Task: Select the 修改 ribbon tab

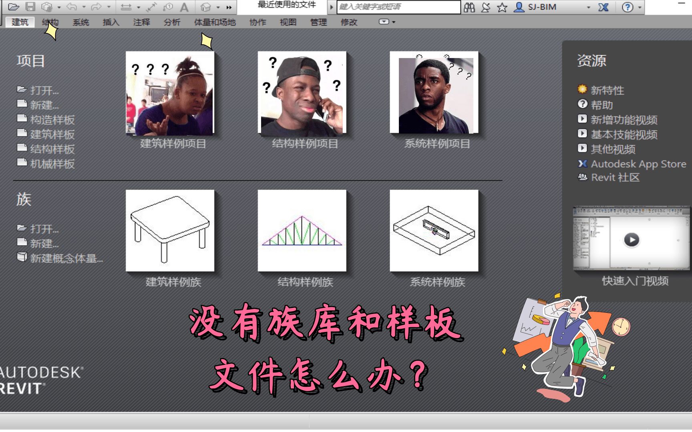Action: pyautogui.click(x=349, y=22)
